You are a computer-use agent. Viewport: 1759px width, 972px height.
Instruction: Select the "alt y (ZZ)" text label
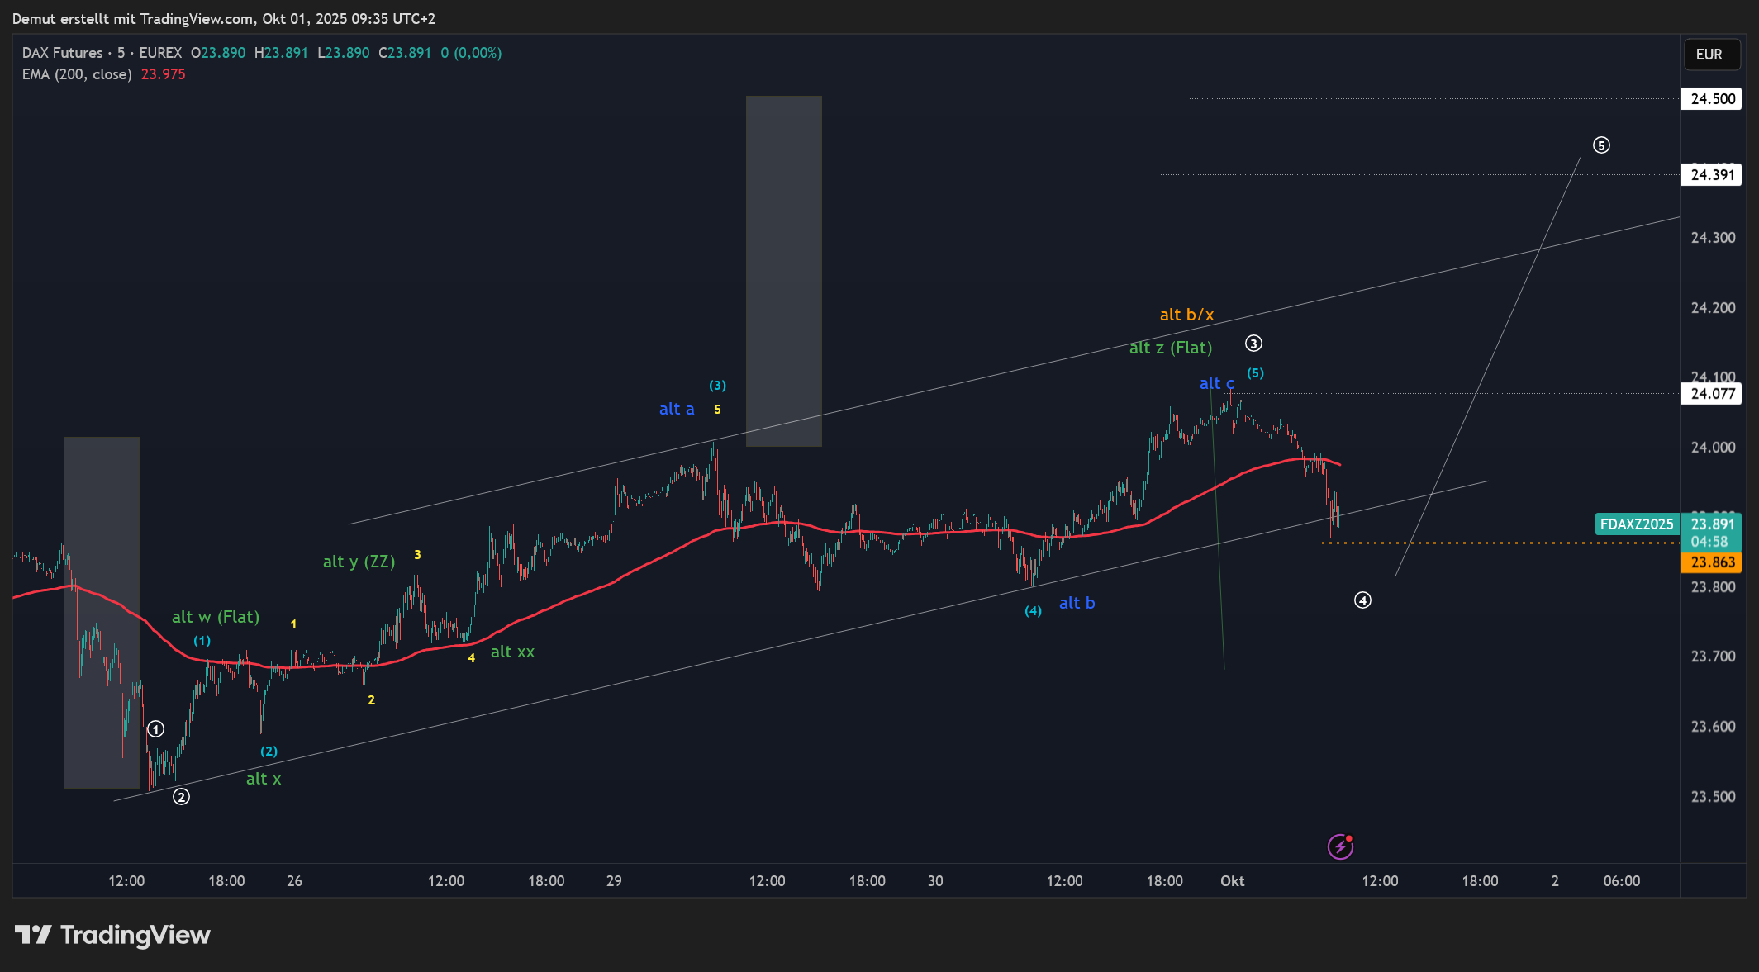[359, 562]
